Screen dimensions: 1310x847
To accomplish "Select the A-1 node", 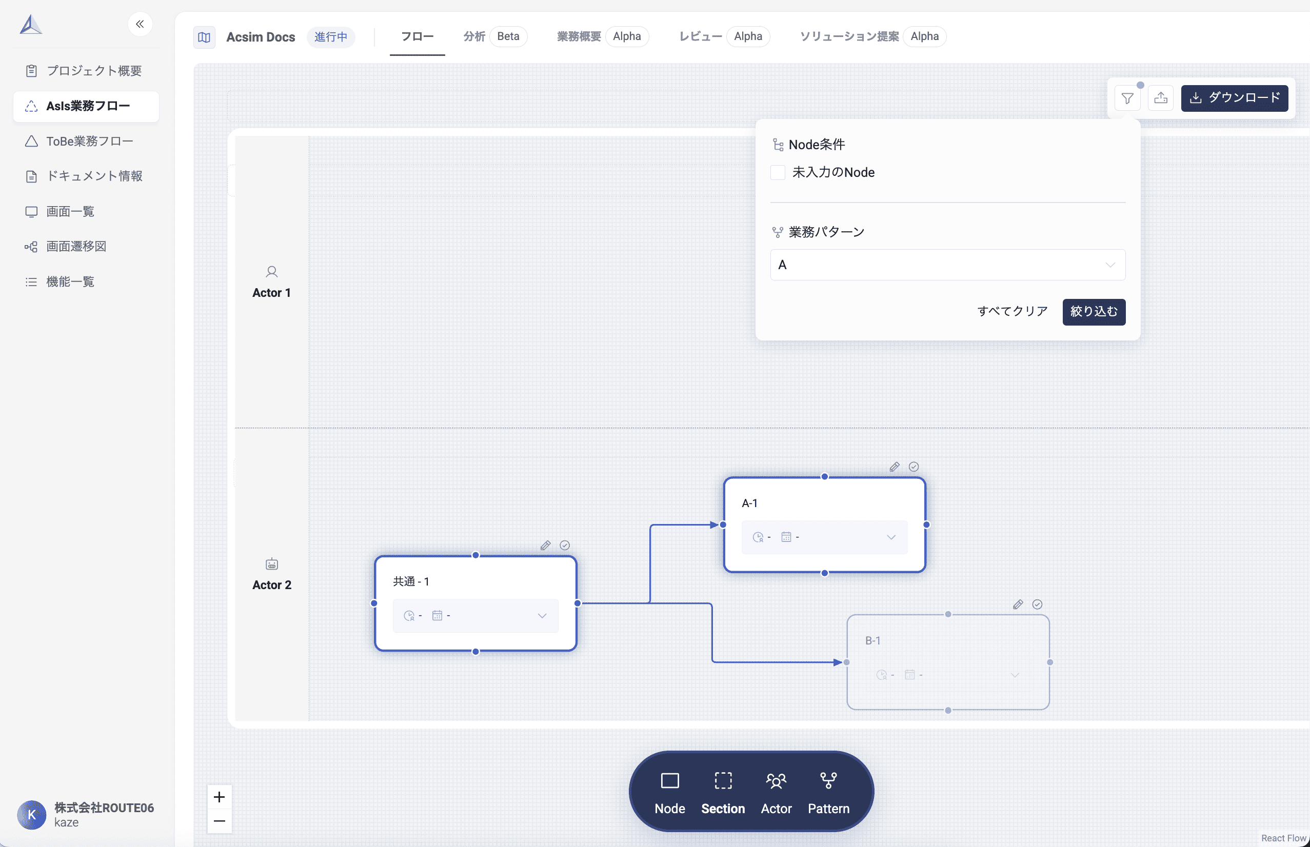I will 824,525.
